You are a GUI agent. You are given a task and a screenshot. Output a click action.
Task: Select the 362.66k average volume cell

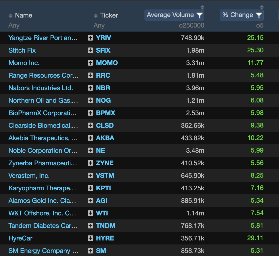[193, 125]
